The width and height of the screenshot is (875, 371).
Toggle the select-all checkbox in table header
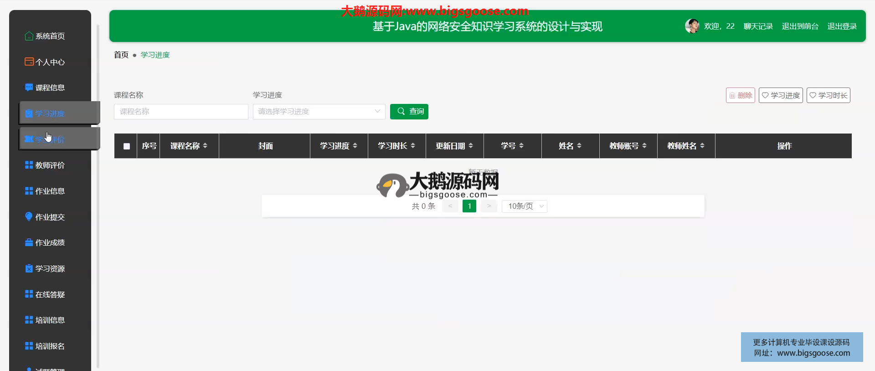point(127,146)
